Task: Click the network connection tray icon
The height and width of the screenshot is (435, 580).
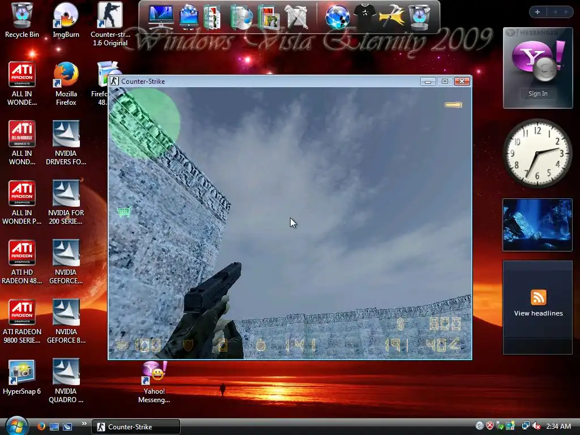Action: click(525, 426)
